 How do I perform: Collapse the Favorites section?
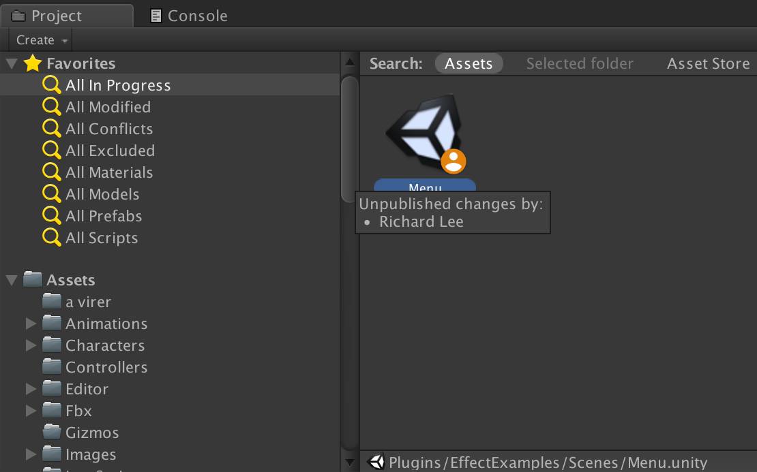coord(12,63)
